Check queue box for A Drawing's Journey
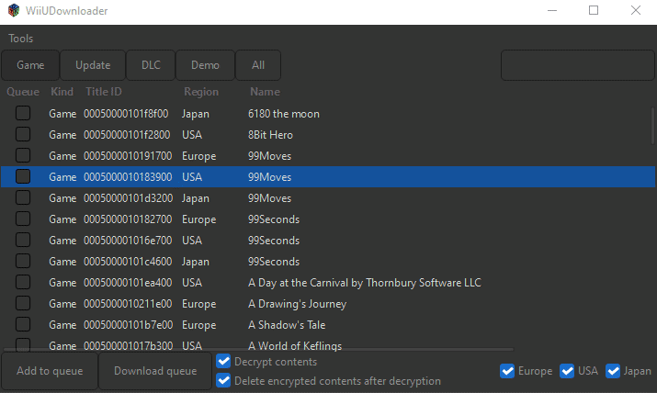 tap(23, 303)
